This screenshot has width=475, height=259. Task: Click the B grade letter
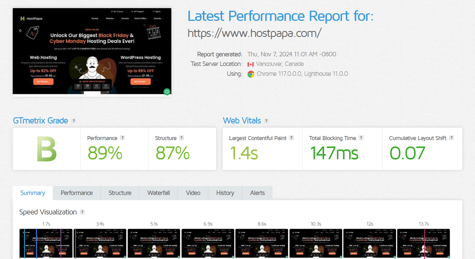(47, 149)
